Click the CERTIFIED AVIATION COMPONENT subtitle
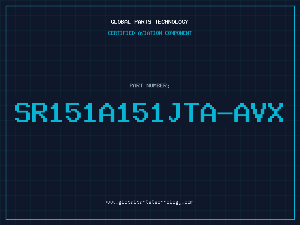The height and width of the screenshot is (225, 300). (x=150, y=33)
